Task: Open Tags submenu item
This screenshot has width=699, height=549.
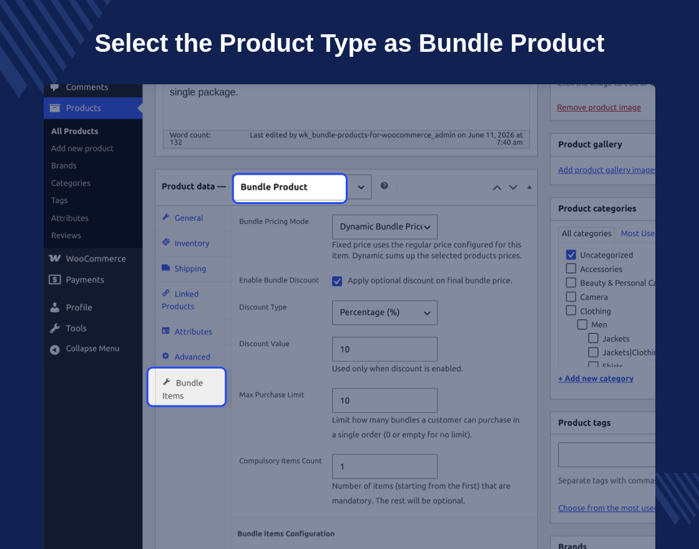Action: click(59, 200)
